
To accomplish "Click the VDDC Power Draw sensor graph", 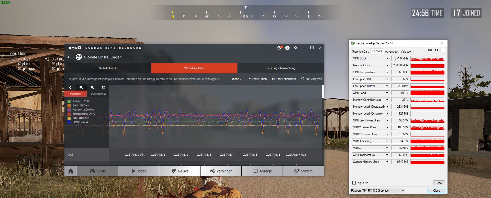I will (x=427, y=127).
